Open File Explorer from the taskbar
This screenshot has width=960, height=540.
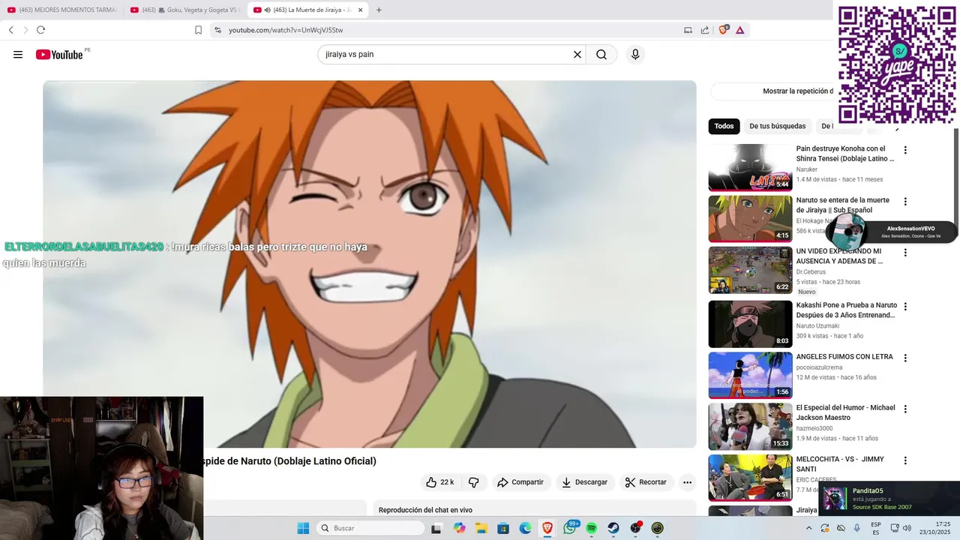[x=481, y=528]
